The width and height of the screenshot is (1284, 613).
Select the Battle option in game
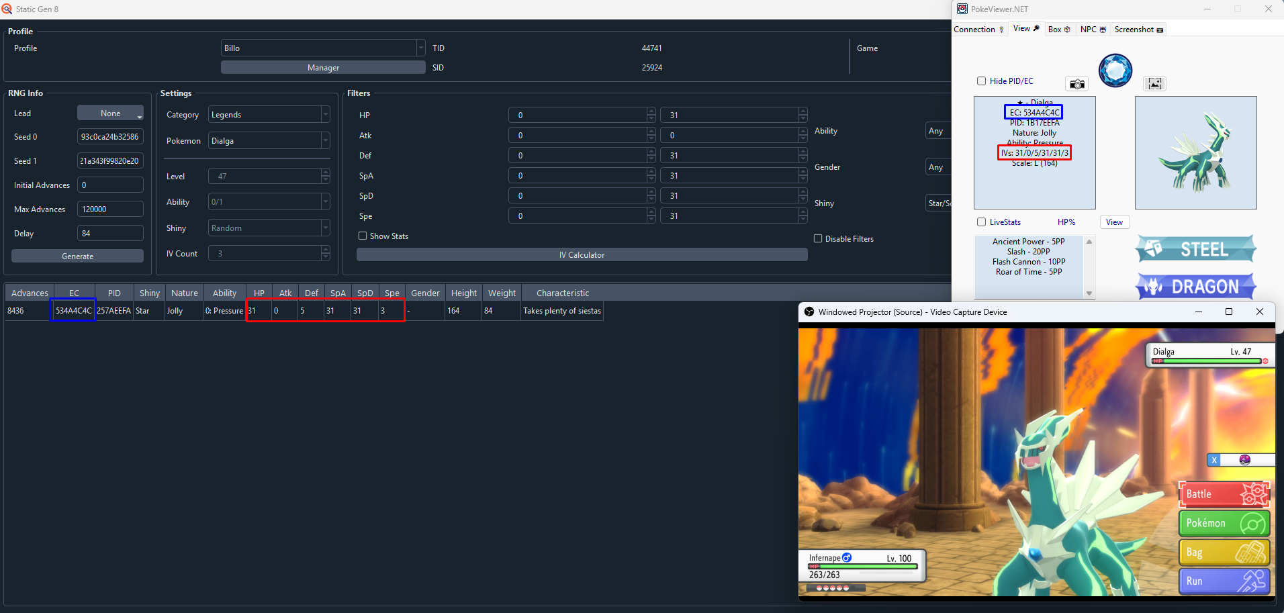[x=1224, y=494]
